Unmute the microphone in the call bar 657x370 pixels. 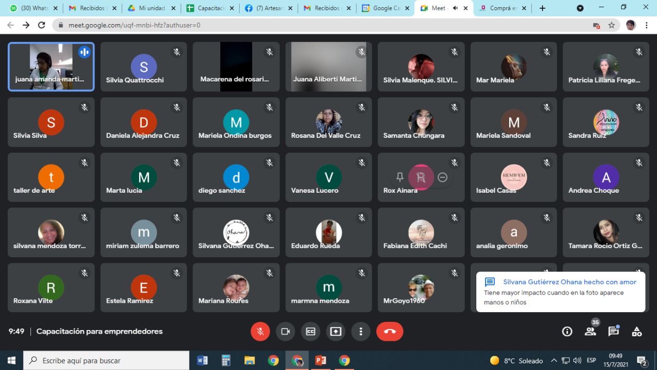260,332
